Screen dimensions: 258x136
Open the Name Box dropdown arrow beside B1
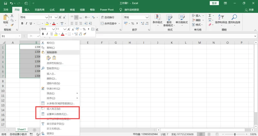(x=19, y=36)
